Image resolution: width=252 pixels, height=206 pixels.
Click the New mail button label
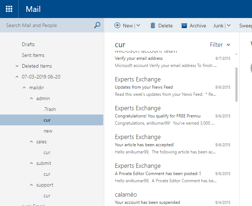128,26
